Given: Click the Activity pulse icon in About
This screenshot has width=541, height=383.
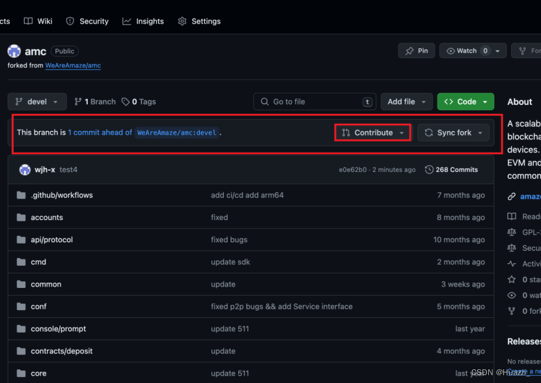Looking at the screenshot, I should 512,264.
